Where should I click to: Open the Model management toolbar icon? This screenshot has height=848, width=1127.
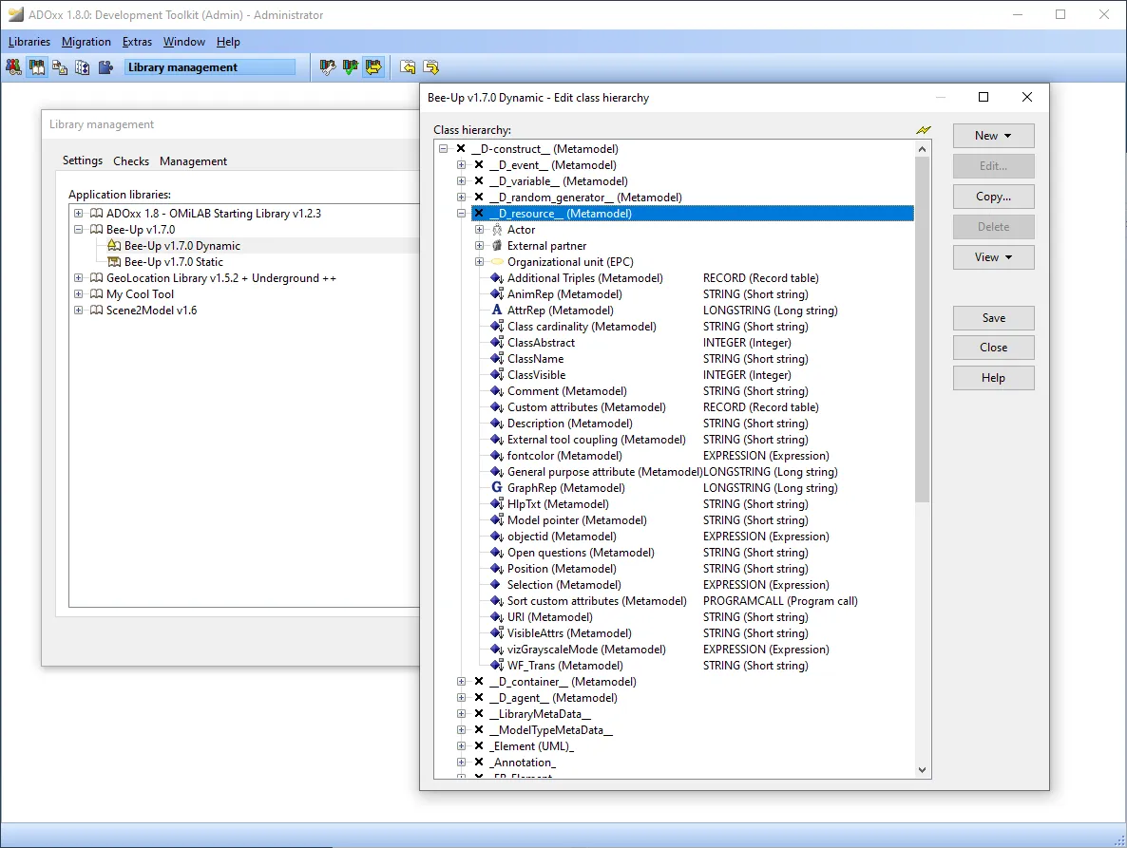click(x=60, y=67)
